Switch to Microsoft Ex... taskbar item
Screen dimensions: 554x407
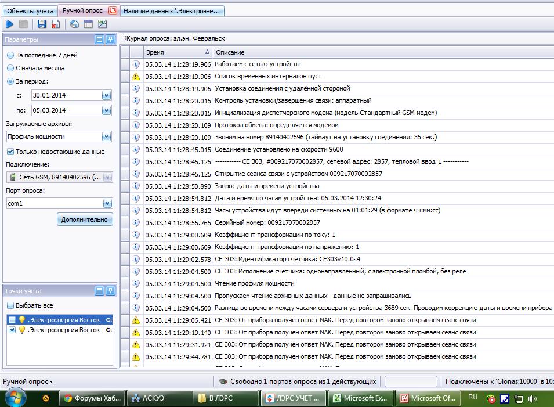(361, 398)
